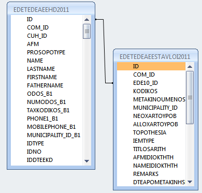Select PHONE1_B1 field
This screenshot has height=193, width=202.
pyautogui.click(x=47, y=118)
